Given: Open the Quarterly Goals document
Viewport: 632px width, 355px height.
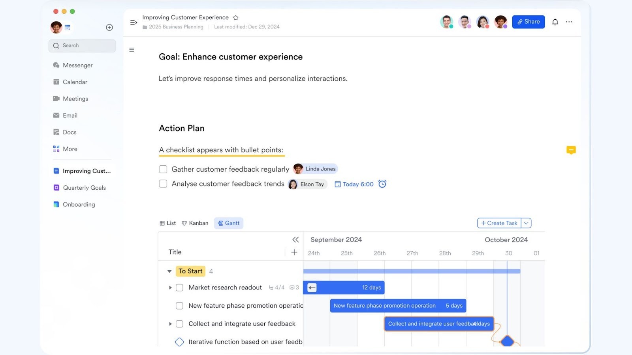Looking at the screenshot, I should coord(84,187).
